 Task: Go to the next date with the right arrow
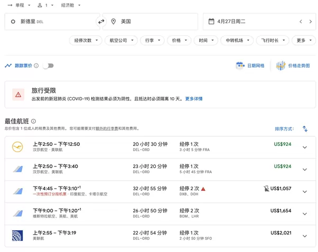(310, 22)
